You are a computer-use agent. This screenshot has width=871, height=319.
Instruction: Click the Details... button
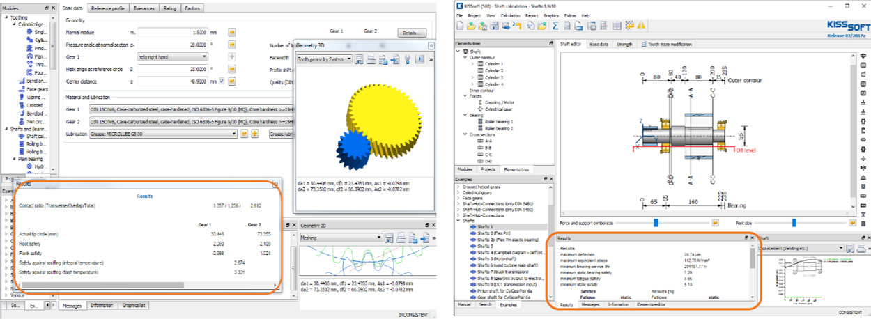point(412,33)
